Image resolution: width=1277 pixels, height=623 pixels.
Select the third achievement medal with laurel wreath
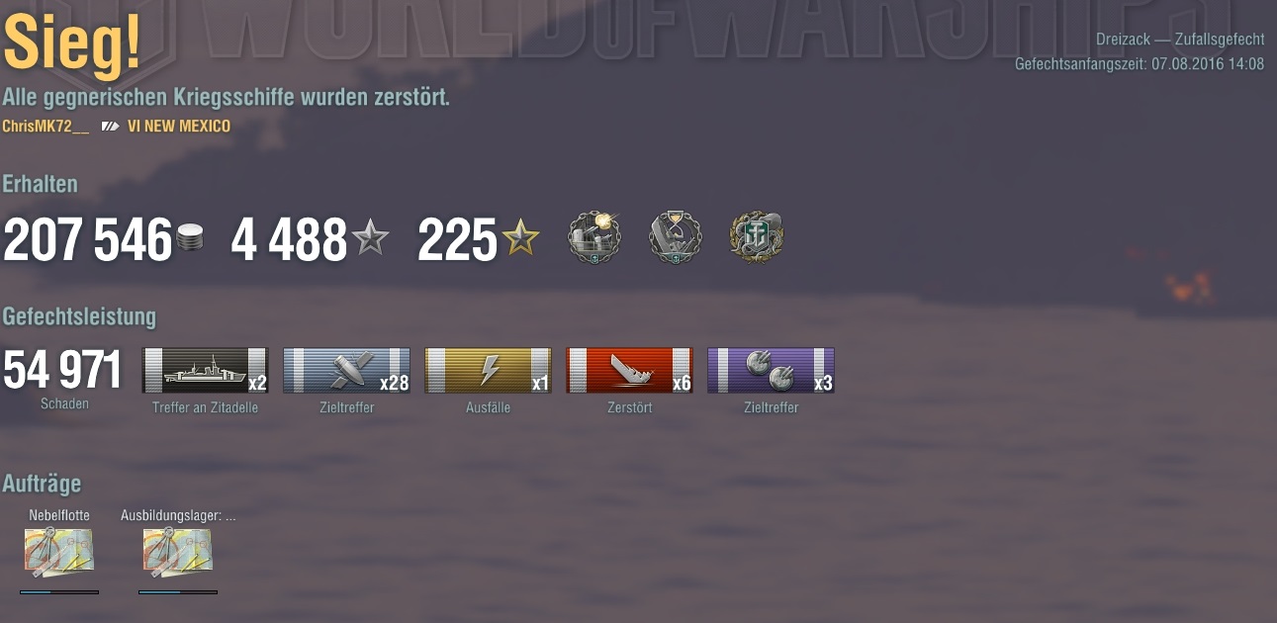click(757, 237)
